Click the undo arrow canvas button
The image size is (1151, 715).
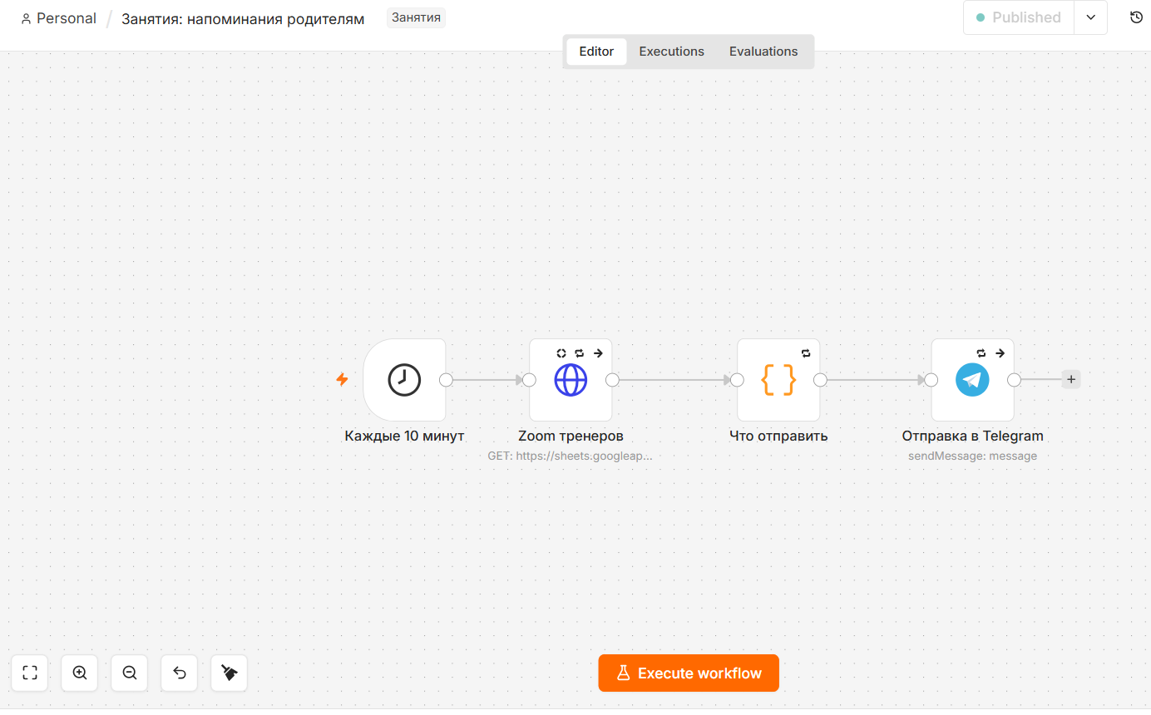pyautogui.click(x=180, y=673)
